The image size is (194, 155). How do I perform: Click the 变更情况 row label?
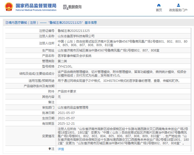click(48, 136)
